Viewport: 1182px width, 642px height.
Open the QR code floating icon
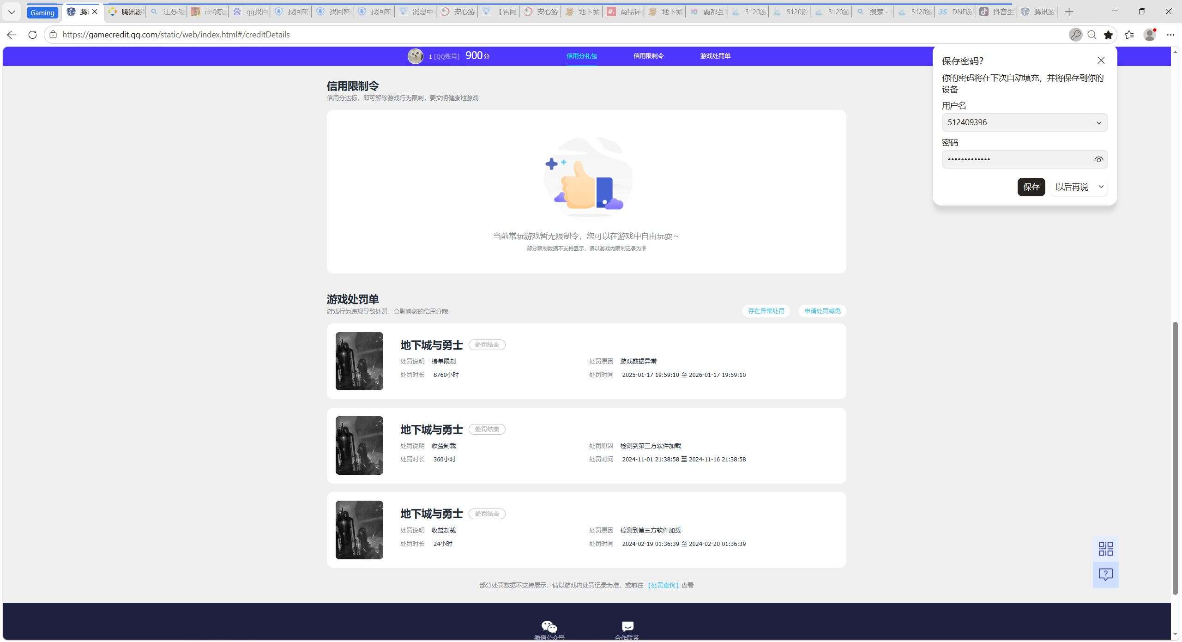(1105, 549)
